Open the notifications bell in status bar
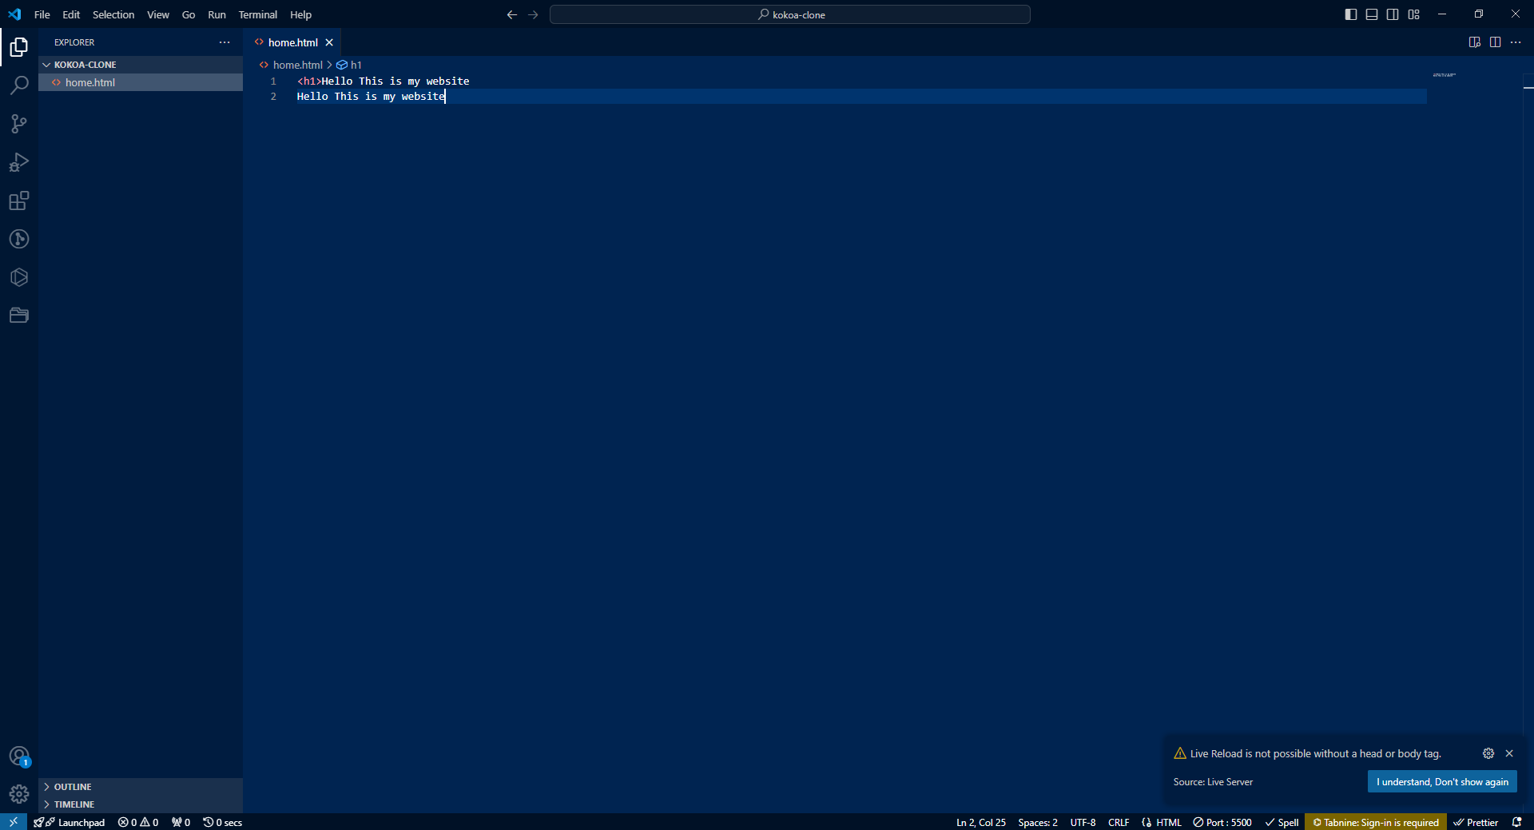This screenshot has width=1534, height=830. [x=1516, y=822]
